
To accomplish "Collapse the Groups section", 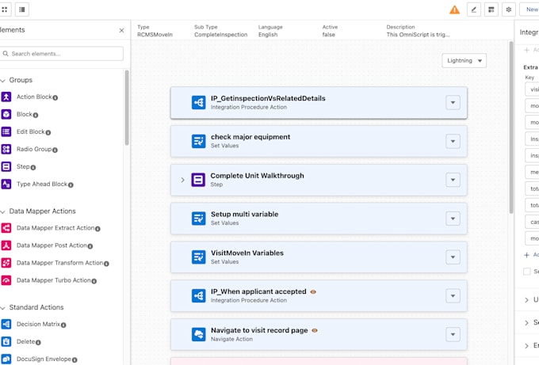I will (2, 80).
